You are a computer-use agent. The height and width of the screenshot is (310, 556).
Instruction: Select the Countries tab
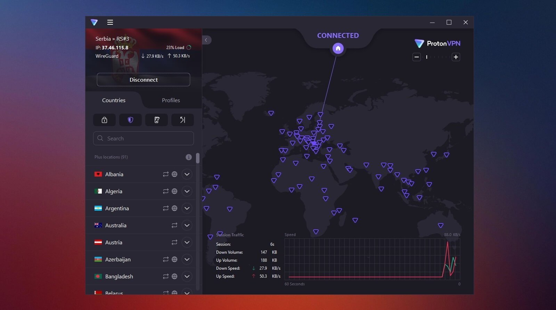(114, 100)
